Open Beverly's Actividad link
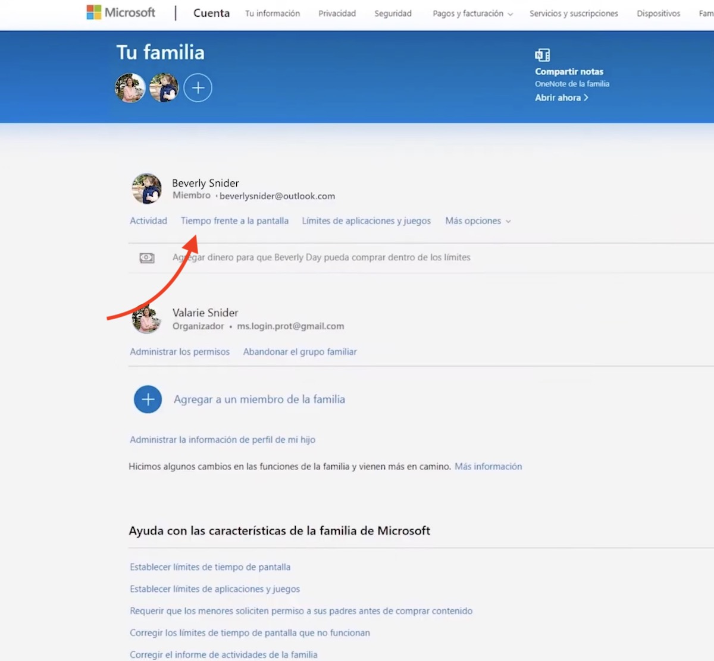Screen dimensions: 714x661 click(x=149, y=221)
